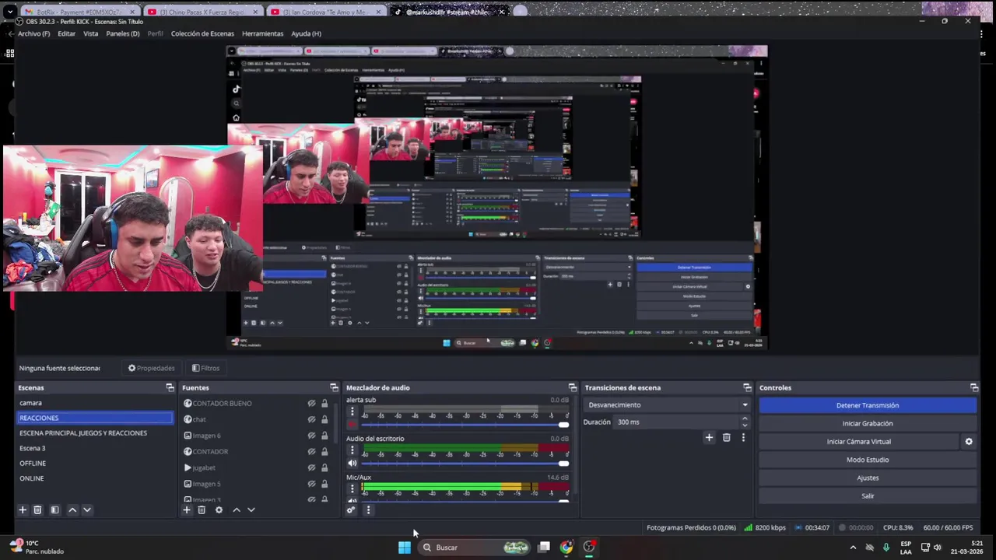This screenshot has width=996, height=560.
Task: Show hidden system tray icons
Action: tap(853, 548)
